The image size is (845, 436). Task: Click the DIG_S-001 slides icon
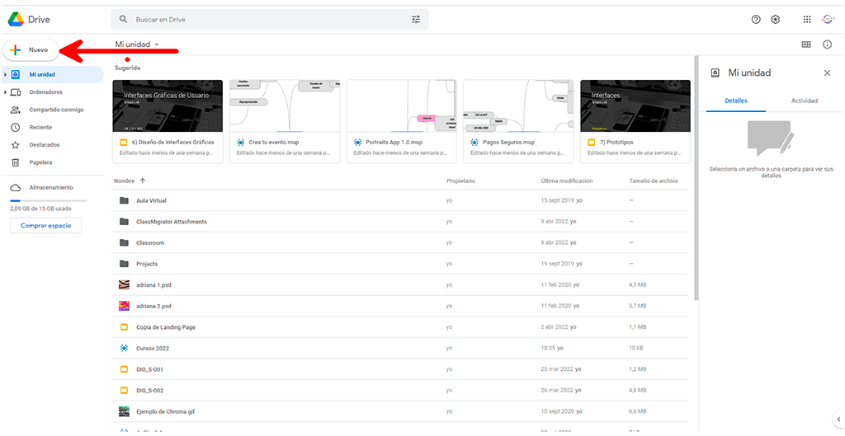(124, 369)
